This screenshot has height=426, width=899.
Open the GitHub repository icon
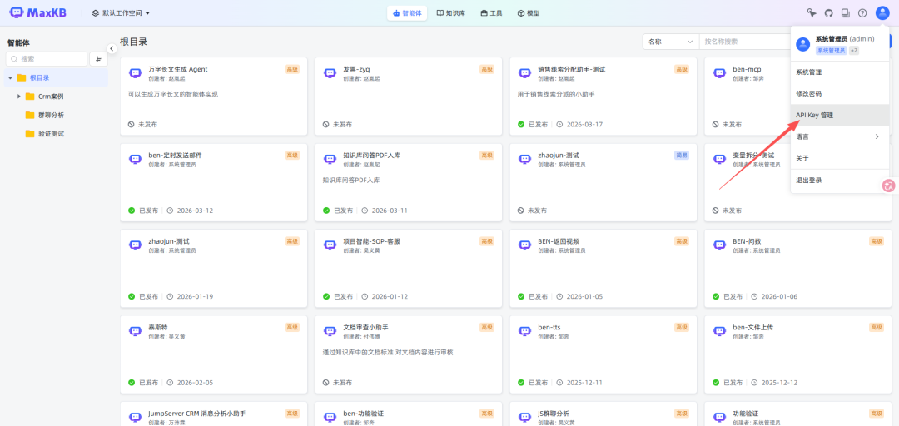[828, 13]
